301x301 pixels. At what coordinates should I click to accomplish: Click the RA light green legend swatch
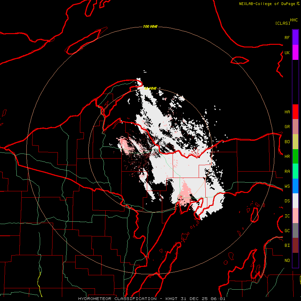(x=295, y=171)
